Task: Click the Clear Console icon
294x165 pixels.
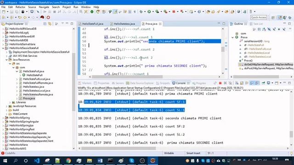Action: tap(237, 83)
